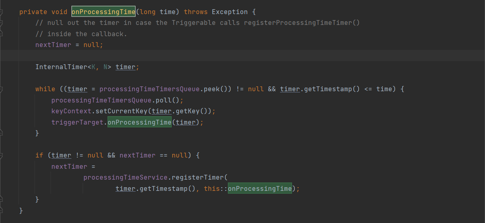Click 'time' in the '<= time' comparison

point(384,89)
